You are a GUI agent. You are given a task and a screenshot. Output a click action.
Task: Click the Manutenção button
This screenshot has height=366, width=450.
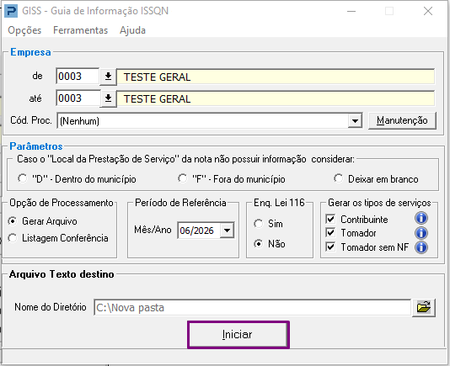pyautogui.click(x=402, y=120)
